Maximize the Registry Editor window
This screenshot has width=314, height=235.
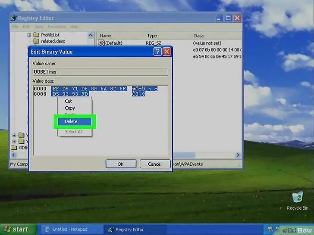coord(228,18)
